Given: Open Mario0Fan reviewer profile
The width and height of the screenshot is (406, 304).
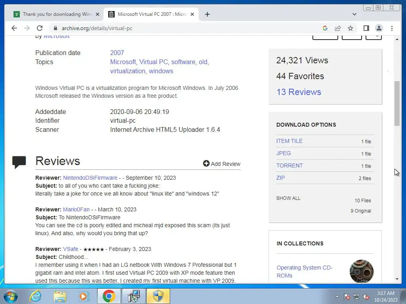Looking at the screenshot, I should (x=76, y=209).
